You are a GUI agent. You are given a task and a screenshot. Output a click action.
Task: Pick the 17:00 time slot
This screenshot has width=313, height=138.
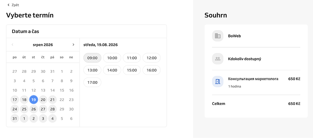pos(92,82)
